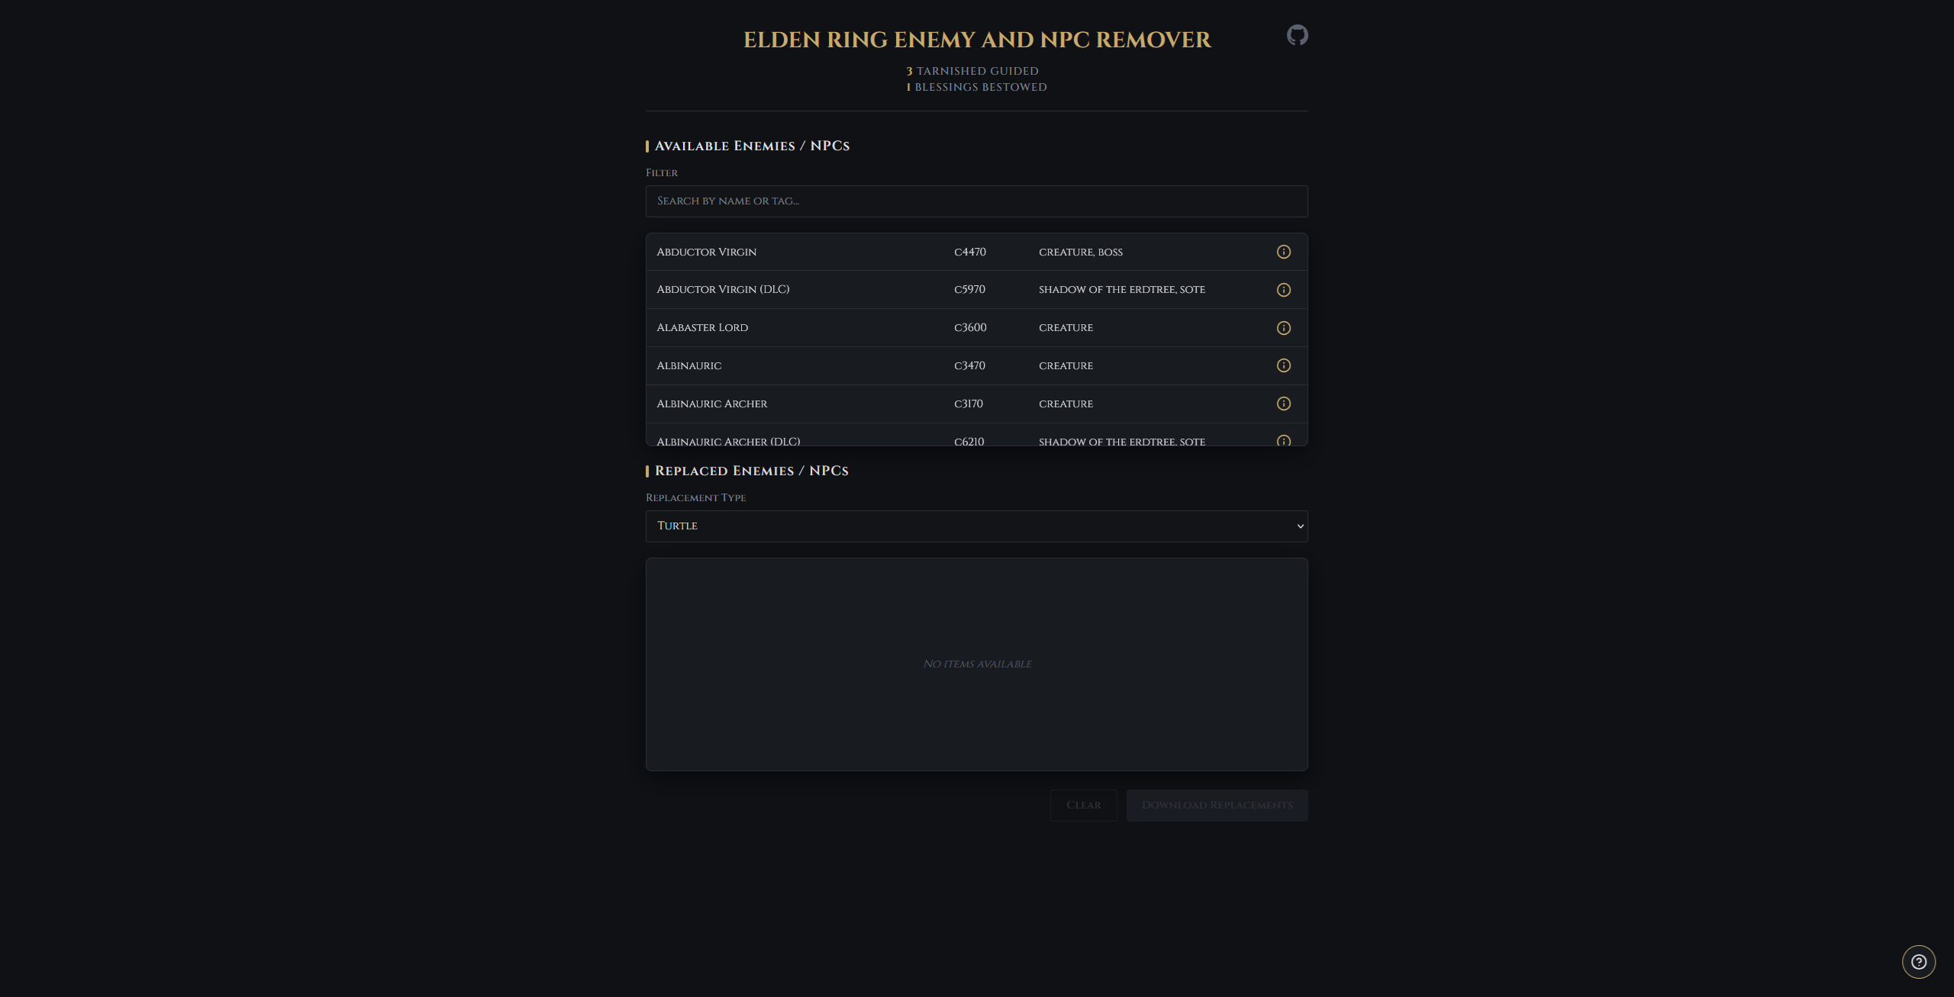The width and height of the screenshot is (1954, 997).
Task: Click the Clear button
Action: pyautogui.click(x=1083, y=806)
